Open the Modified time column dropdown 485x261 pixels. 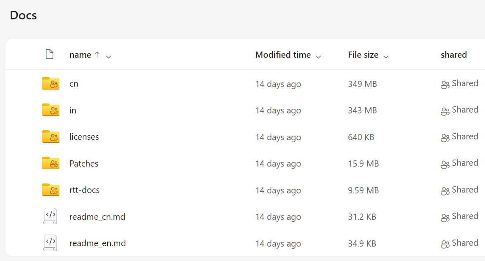click(x=318, y=57)
